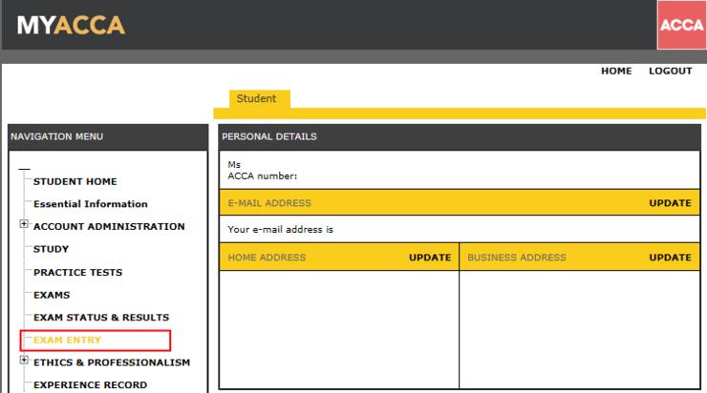707x393 pixels.
Task: Click UPDATE for HOME ADDRESS
Action: [430, 258]
